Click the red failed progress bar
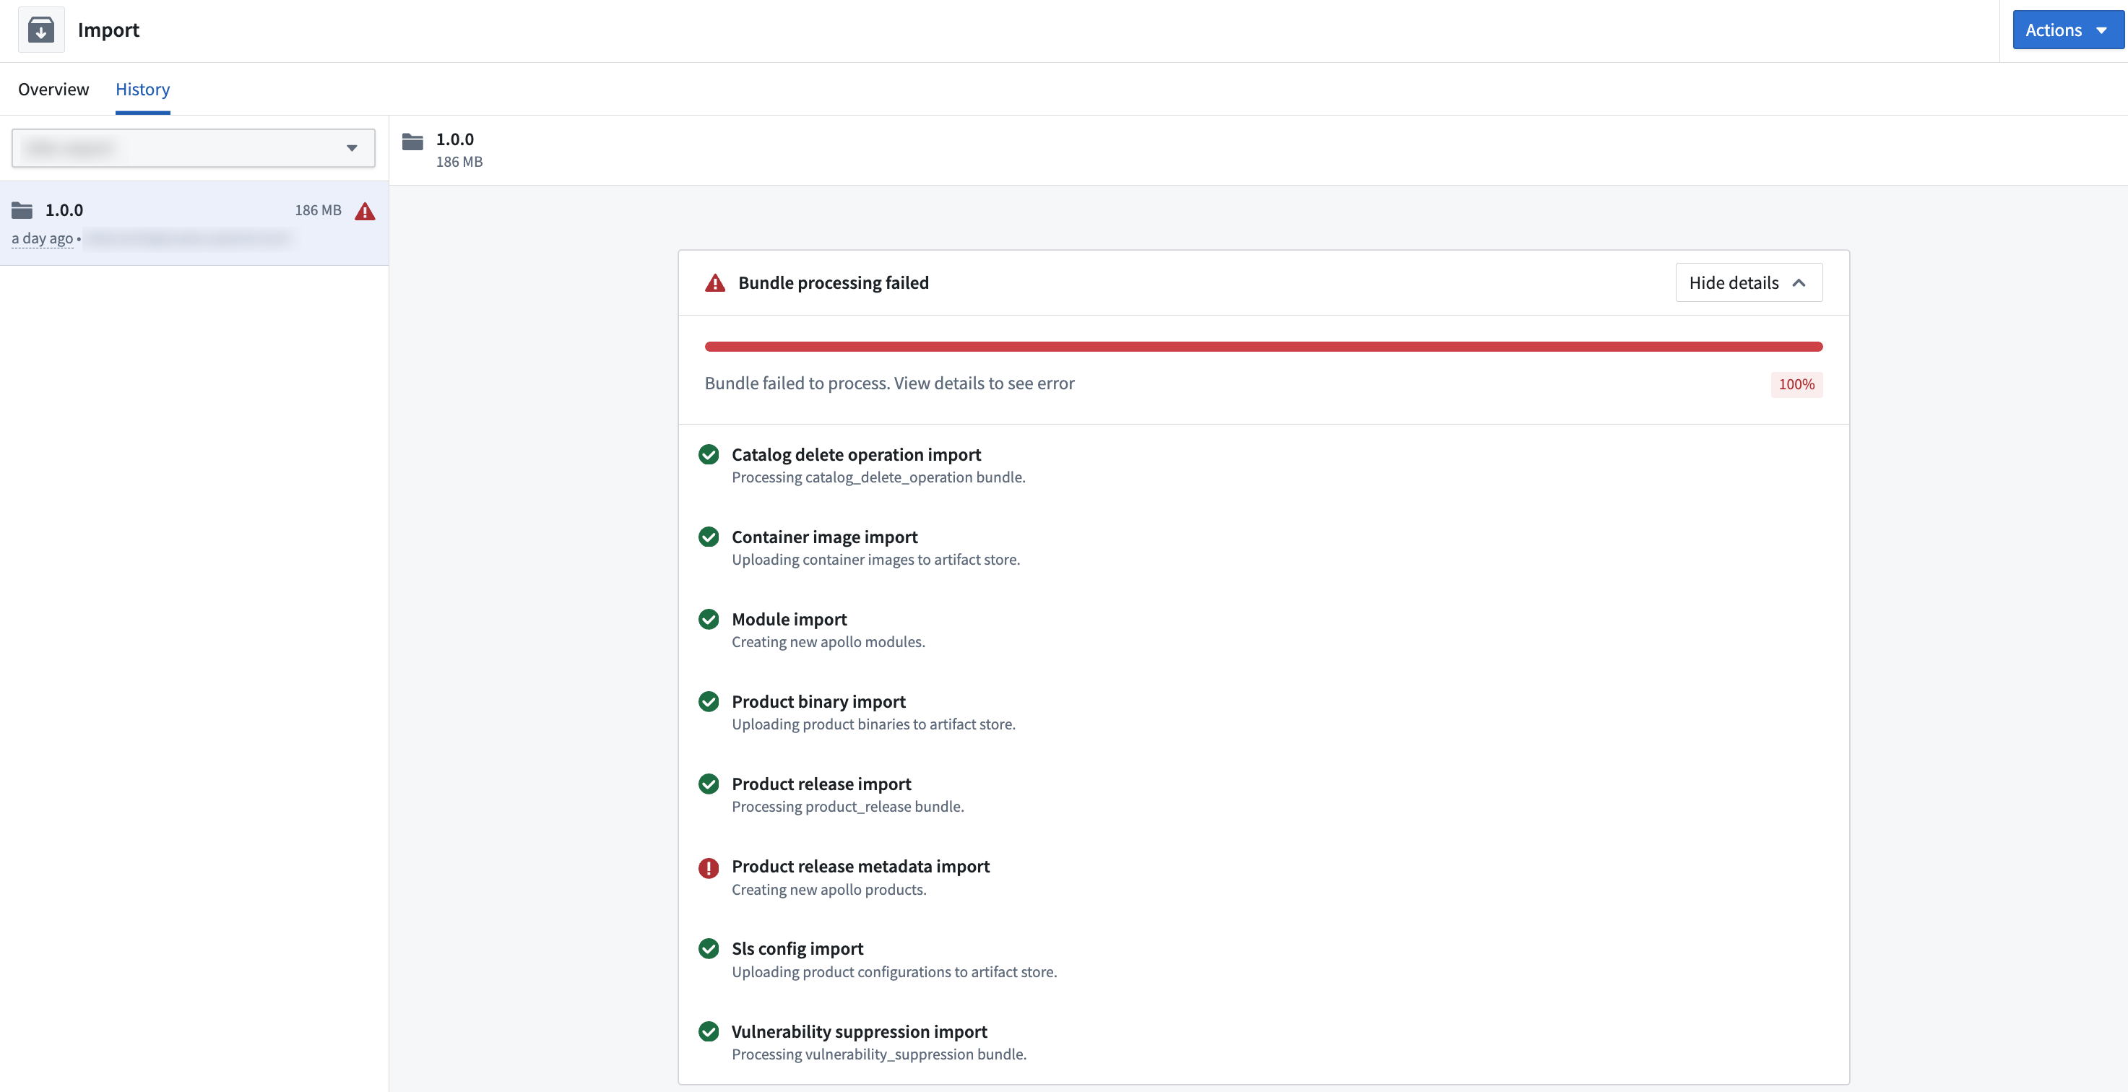This screenshot has width=2128, height=1092. tap(1263, 347)
